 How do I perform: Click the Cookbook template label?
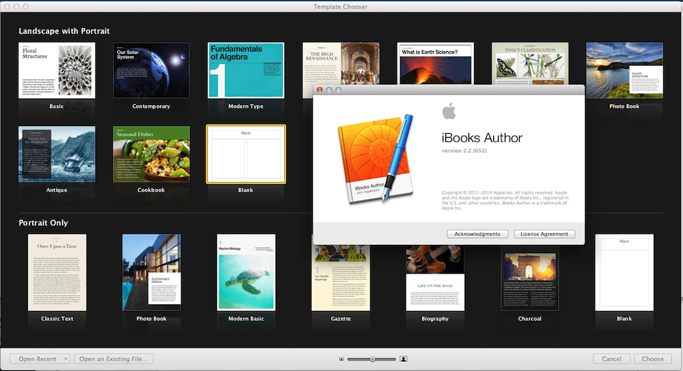(x=151, y=190)
